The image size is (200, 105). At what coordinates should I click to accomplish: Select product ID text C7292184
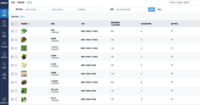pyautogui.click(x=55, y=83)
